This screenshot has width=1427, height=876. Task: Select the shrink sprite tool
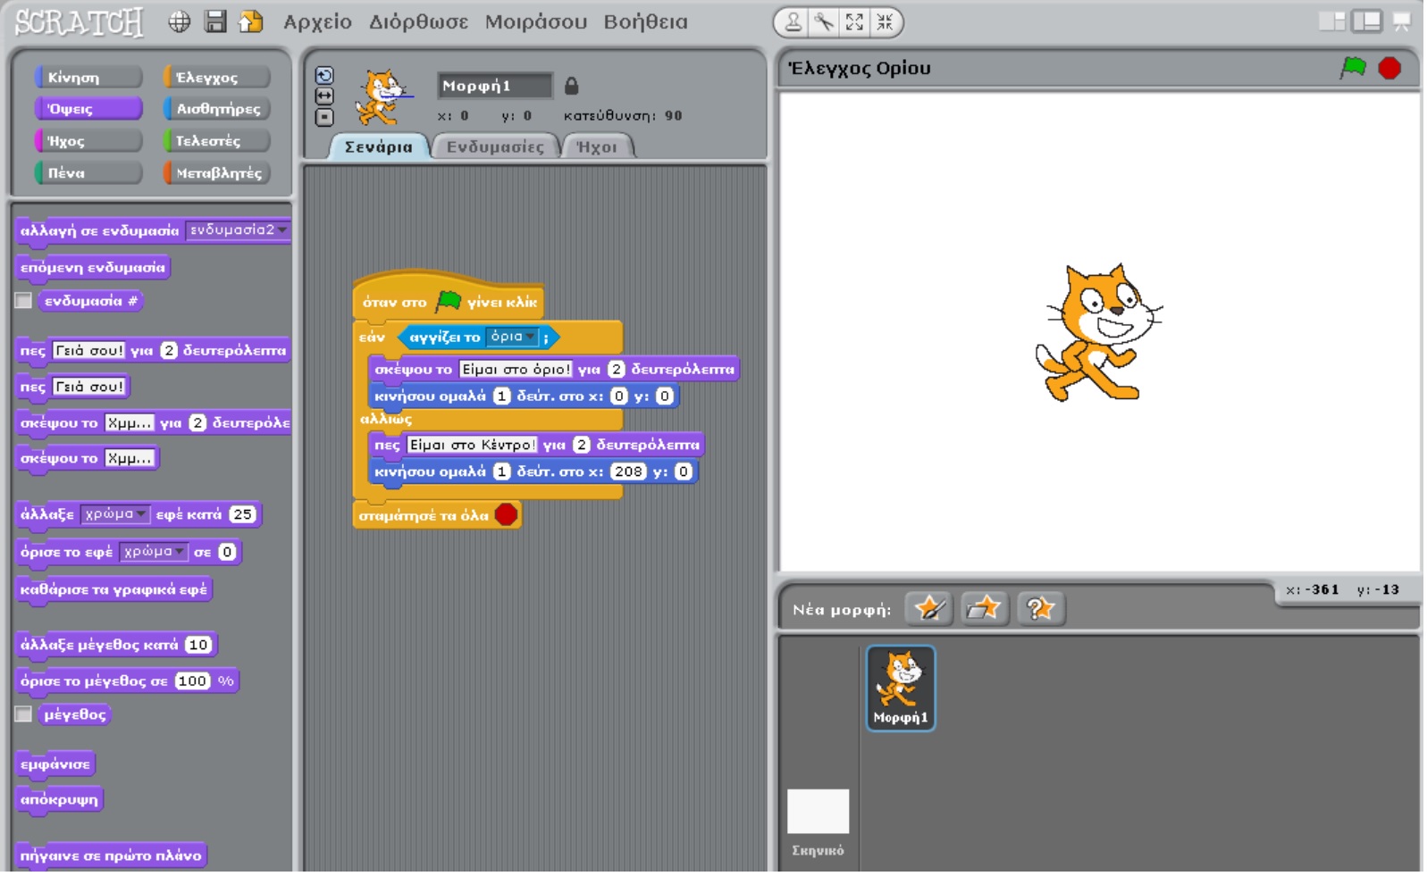click(x=885, y=22)
